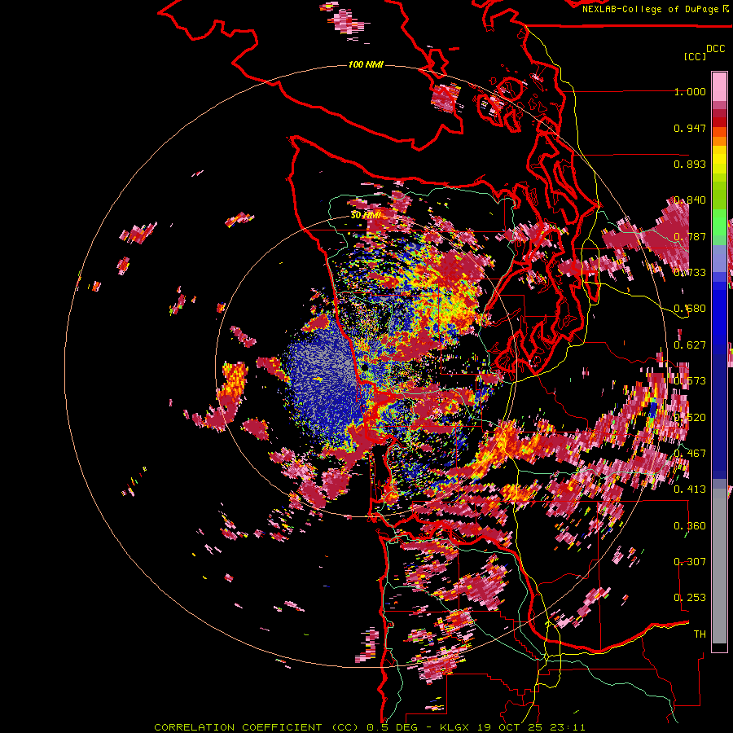Viewport: 733px width, 733px height.
Task: Select the 0.467 scale value
Action: 690,454
